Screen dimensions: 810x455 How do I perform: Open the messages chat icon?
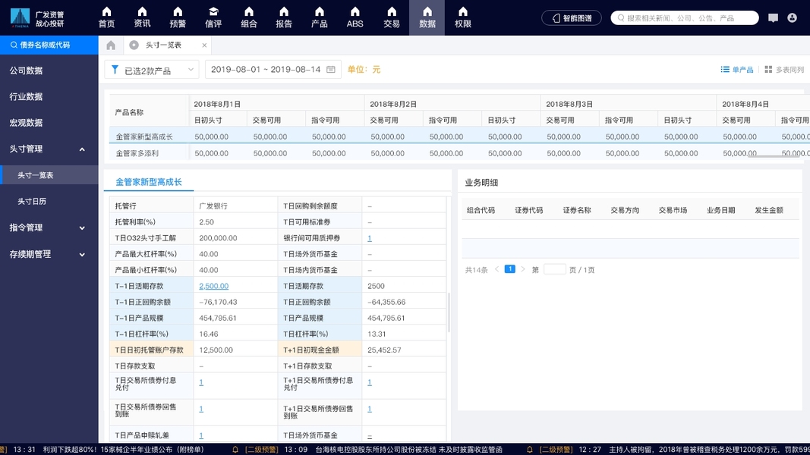click(x=773, y=18)
